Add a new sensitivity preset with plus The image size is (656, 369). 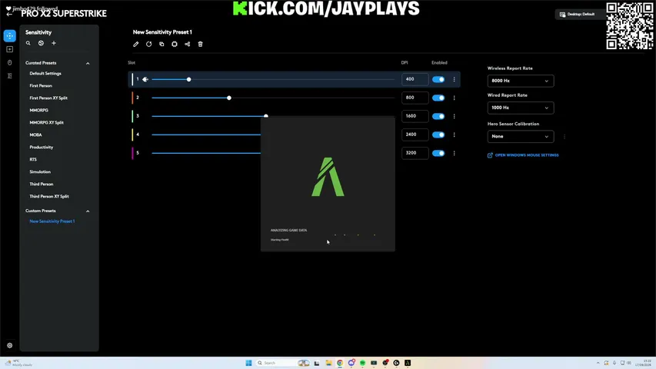(54, 43)
